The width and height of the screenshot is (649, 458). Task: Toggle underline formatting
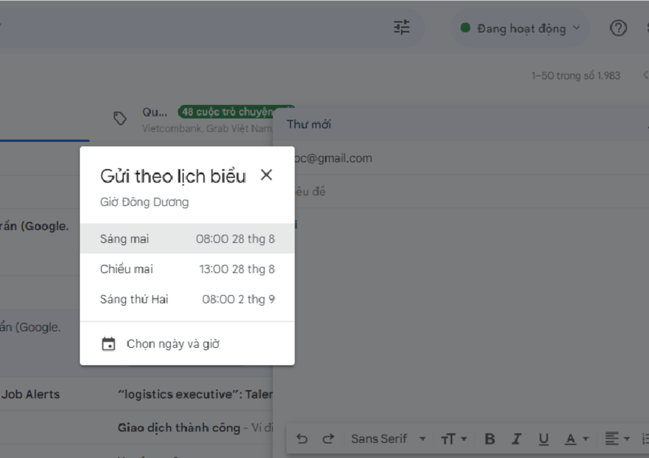544,439
